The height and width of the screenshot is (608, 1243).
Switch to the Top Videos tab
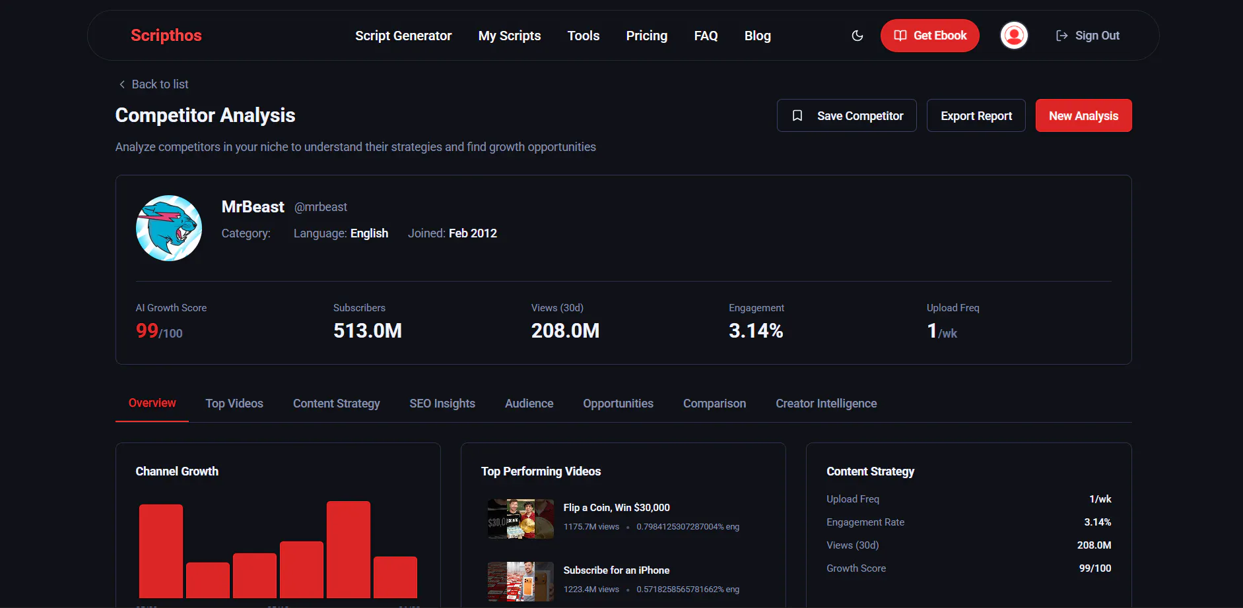click(x=234, y=404)
